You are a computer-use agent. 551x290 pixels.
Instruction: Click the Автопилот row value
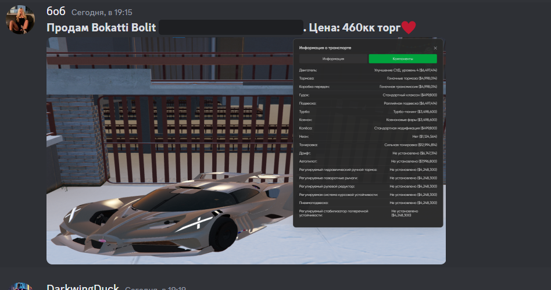[x=414, y=162]
